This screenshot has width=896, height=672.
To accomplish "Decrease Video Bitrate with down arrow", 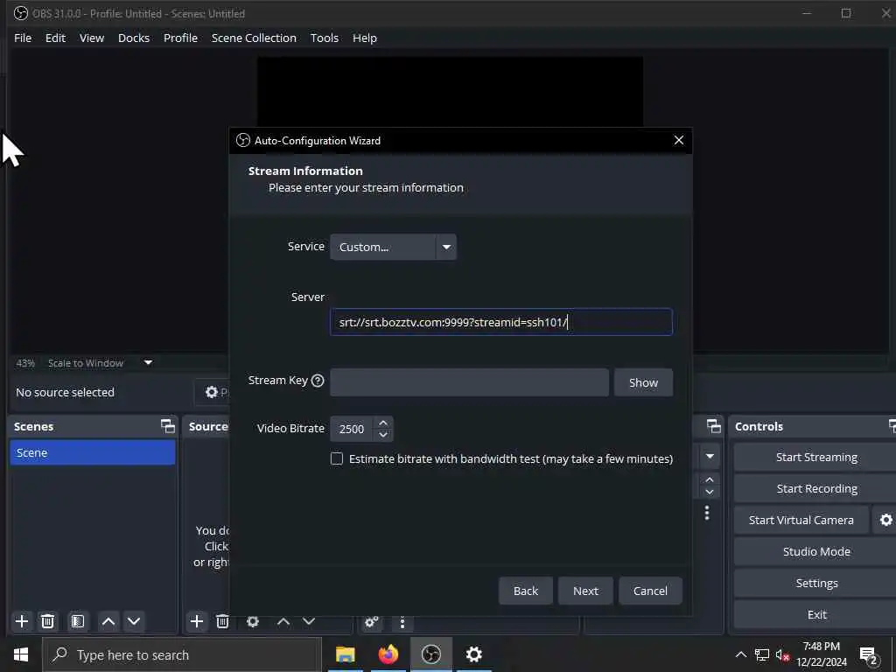I will pyautogui.click(x=383, y=435).
